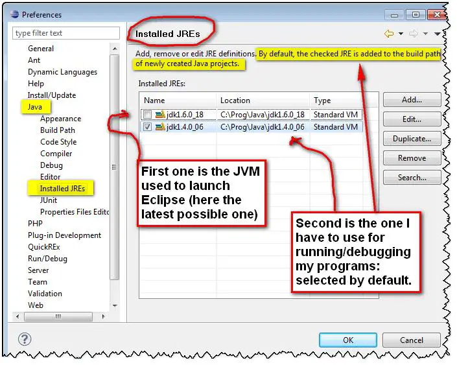Open Compiler preferences
The width and height of the screenshot is (457, 365).
(56, 154)
